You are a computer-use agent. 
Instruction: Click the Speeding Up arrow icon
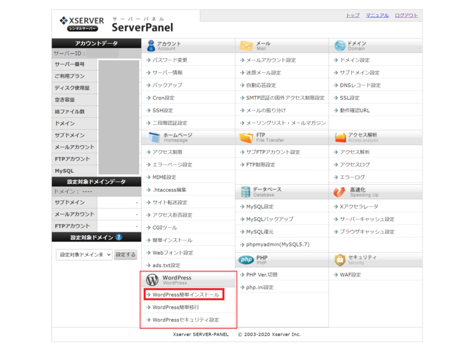[x=339, y=192]
